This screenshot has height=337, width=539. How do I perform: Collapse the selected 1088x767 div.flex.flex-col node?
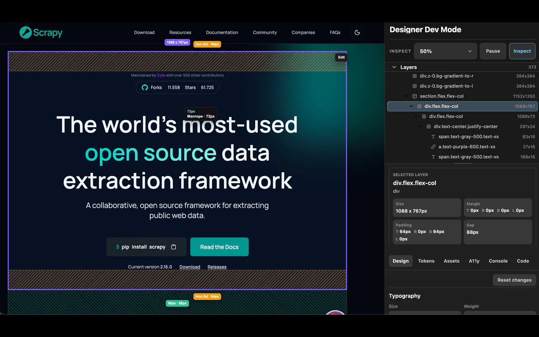tap(411, 107)
